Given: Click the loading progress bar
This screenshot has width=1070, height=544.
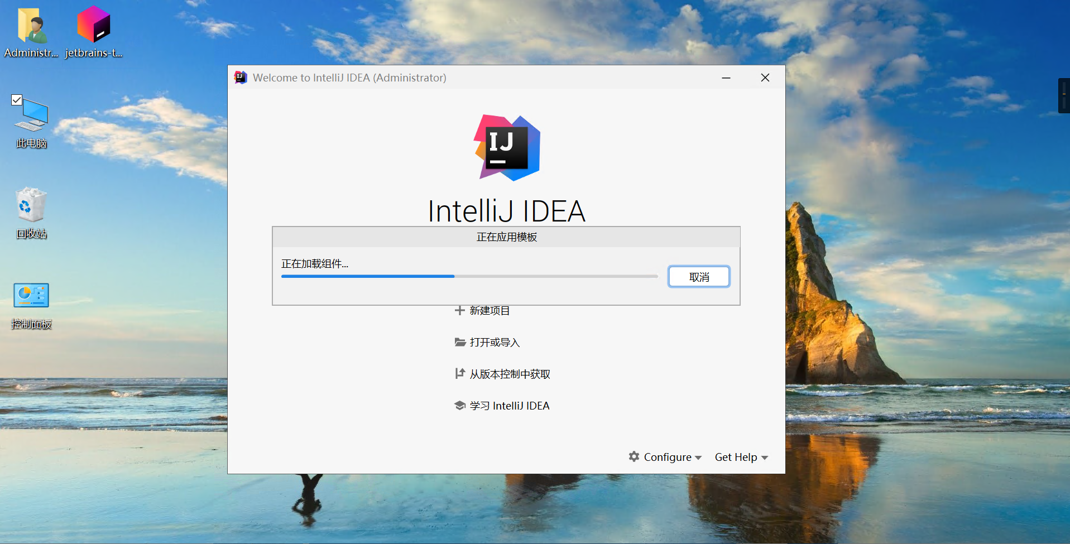Looking at the screenshot, I should [x=469, y=276].
